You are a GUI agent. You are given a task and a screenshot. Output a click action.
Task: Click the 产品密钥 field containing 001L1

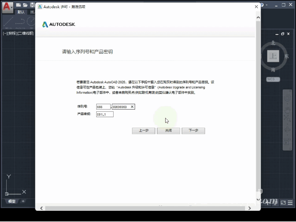(105, 114)
